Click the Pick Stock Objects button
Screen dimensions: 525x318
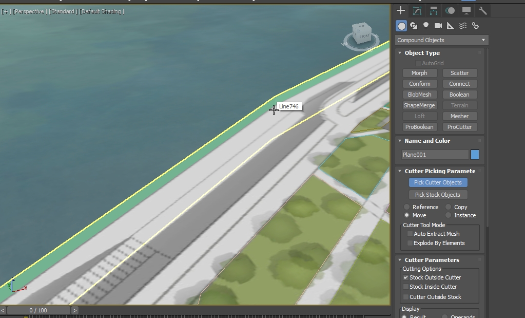[x=438, y=195]
